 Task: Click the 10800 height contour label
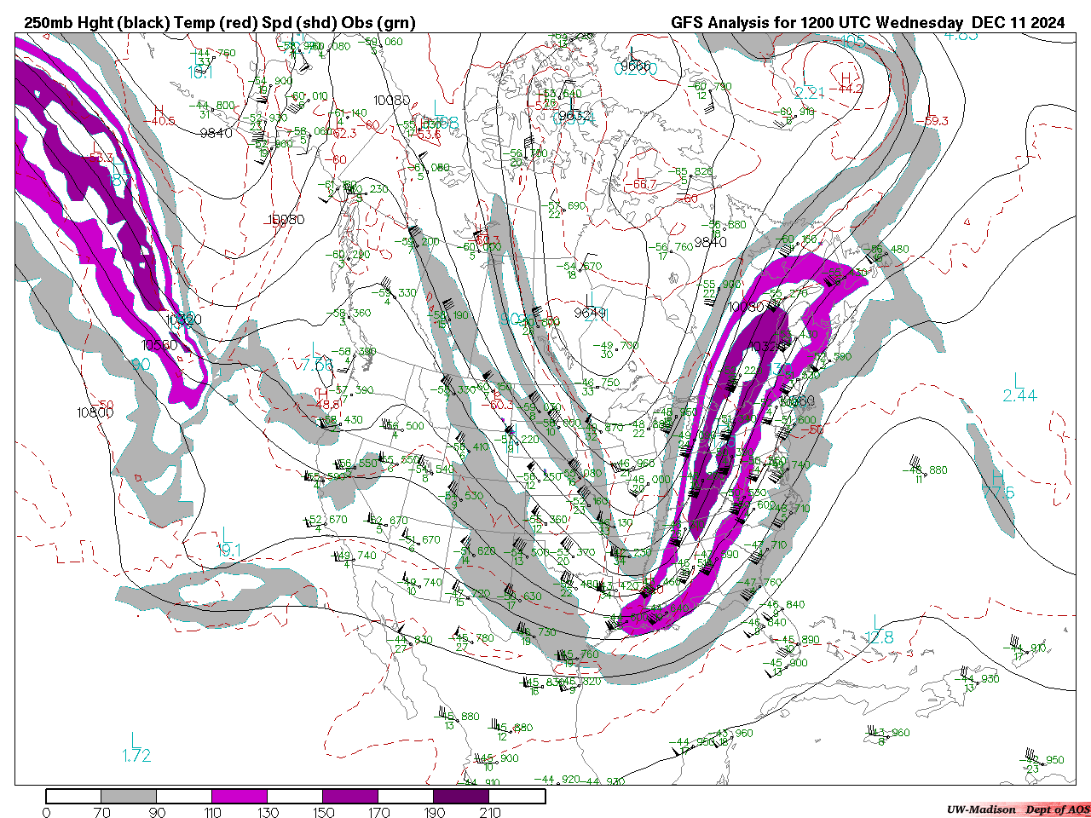(x=95, y=412)
